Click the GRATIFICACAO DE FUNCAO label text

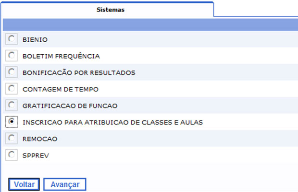[x=70, y=106]
